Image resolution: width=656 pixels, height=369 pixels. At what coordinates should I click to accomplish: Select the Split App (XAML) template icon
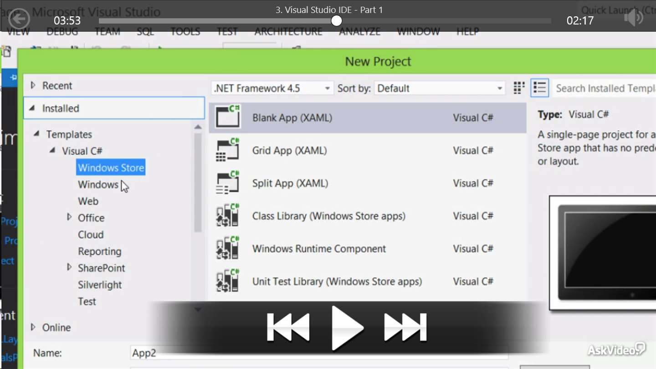click(x=228, y=183)
